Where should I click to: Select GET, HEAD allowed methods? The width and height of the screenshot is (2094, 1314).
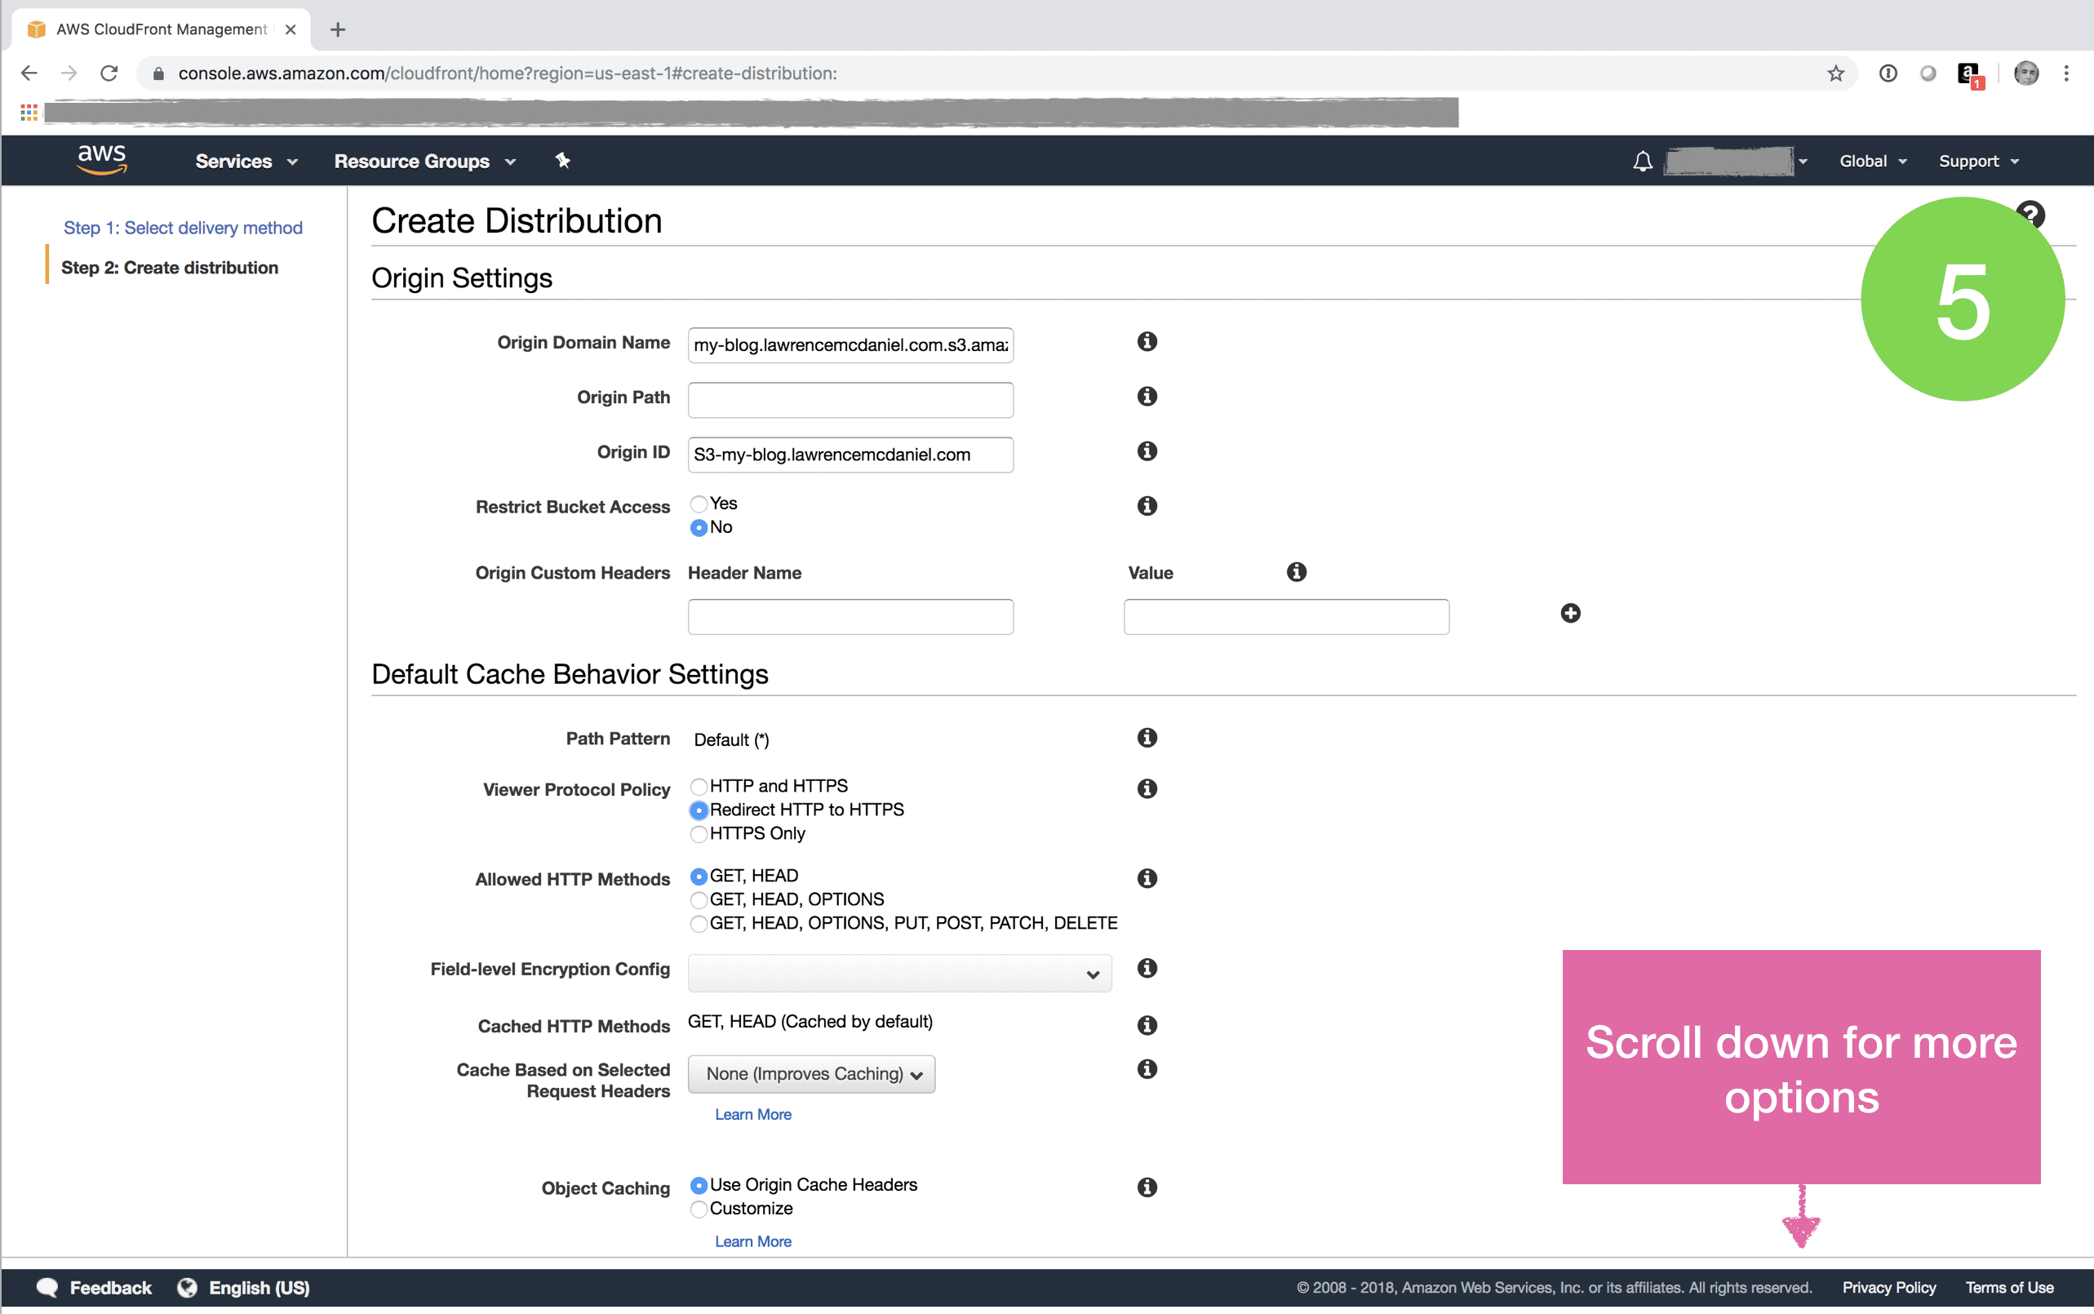(x=699, y=876)
